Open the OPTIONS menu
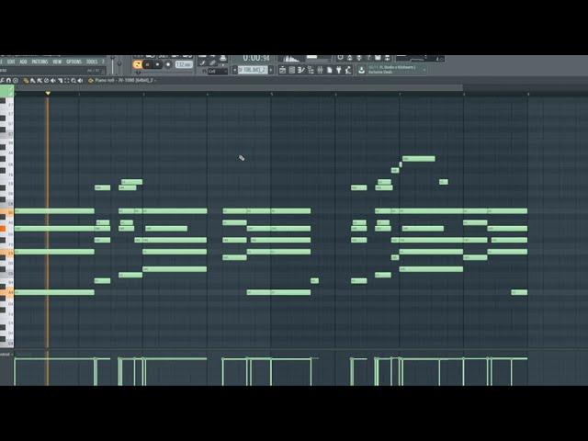This screenshot has height=441, width=588. point(73,62)
